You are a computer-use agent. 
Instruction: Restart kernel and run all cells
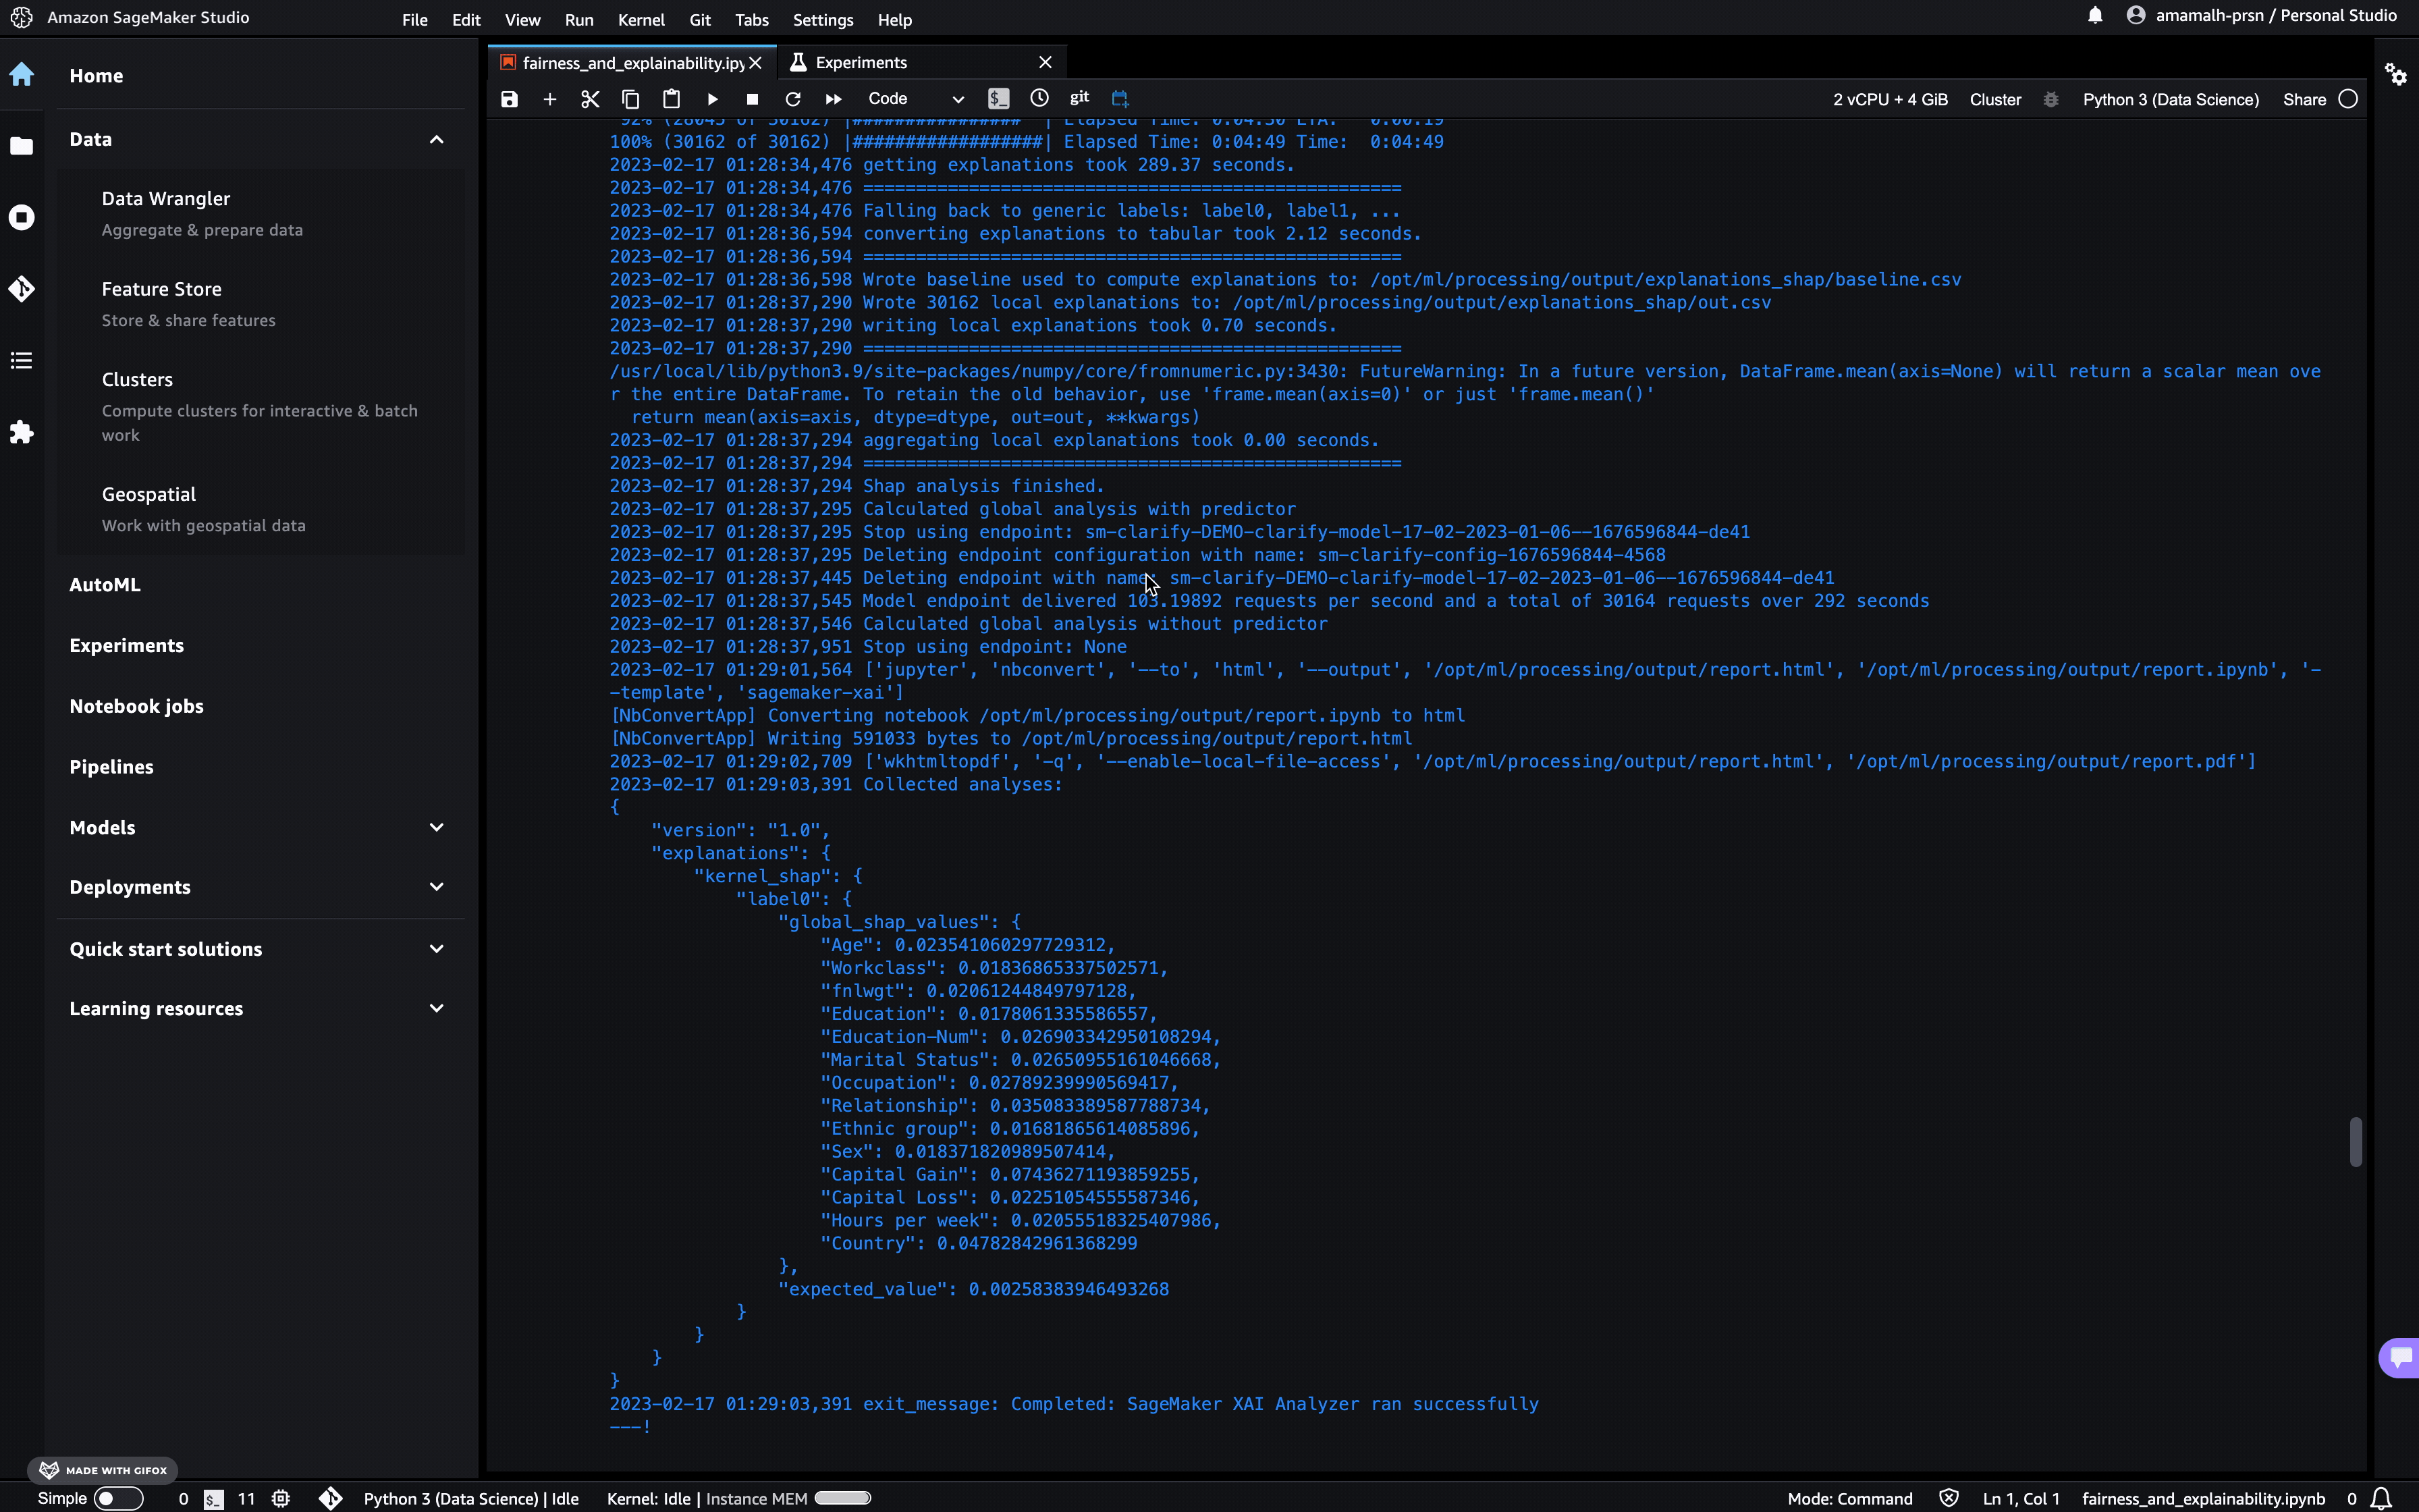[833, 99]
